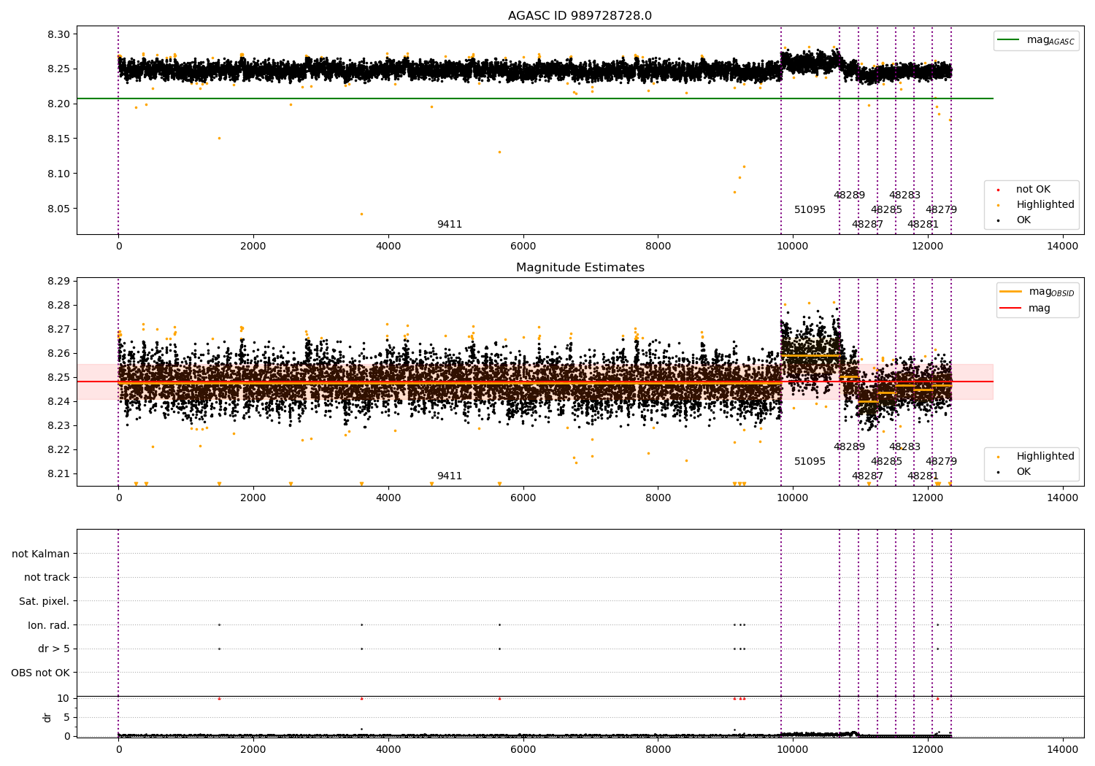1095x766 pixels.
Task: Click the 8.26 y-axis tick label
Action: (58, 353)
